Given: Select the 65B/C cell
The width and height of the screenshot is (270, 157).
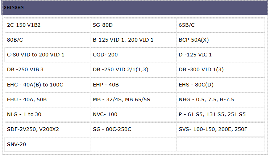Looking at the screenshot, I should [x=187, y=25].
